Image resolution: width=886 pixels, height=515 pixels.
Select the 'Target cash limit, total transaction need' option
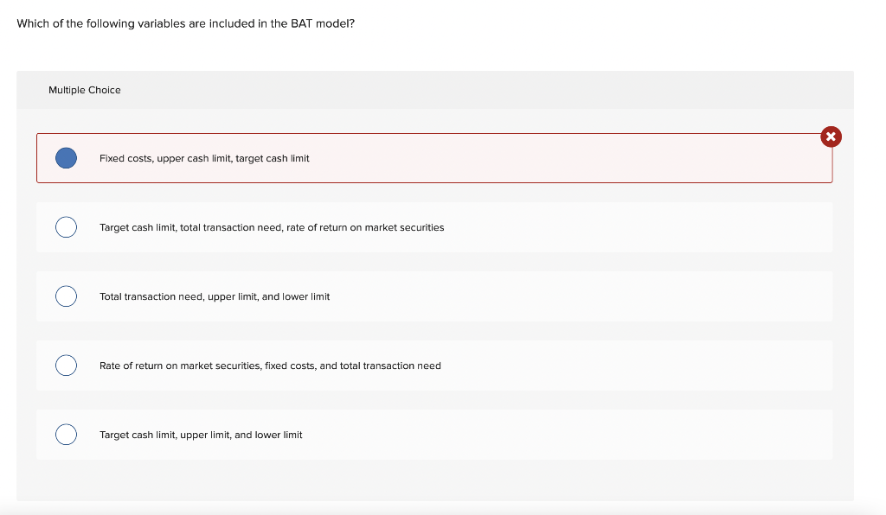click(433, 227)
